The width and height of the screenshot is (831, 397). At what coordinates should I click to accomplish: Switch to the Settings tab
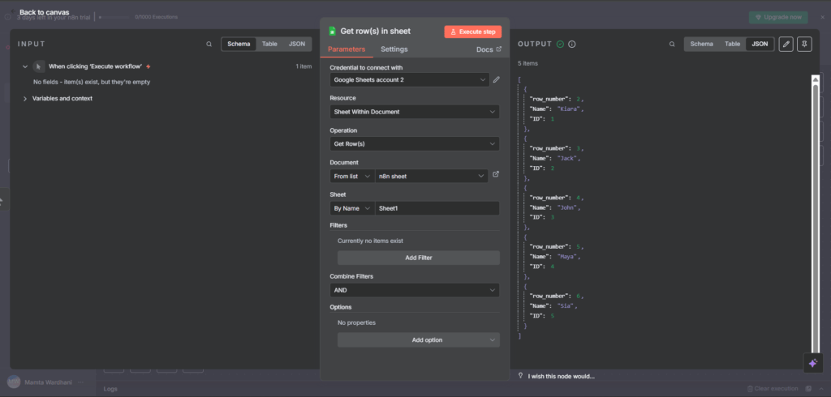[x=394, y=49]
